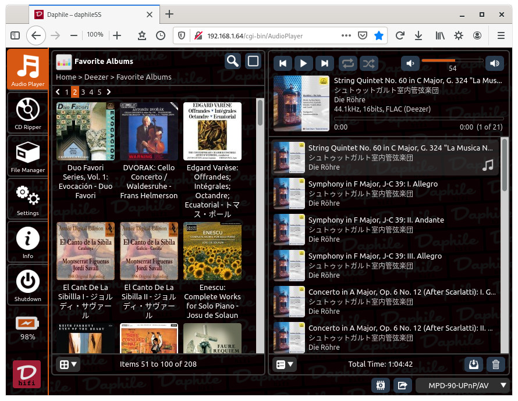Adjust the volume slider at 54
Image resolution: width=518 pixels, height=401 pixels.
[452, 60]
